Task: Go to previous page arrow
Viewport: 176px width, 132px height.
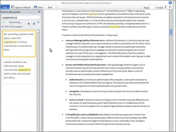Action: (165, 7)
